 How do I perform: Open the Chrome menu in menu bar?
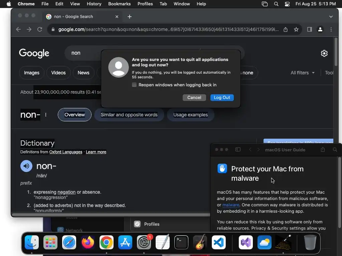pyautogui.click(x=26, y=4)
